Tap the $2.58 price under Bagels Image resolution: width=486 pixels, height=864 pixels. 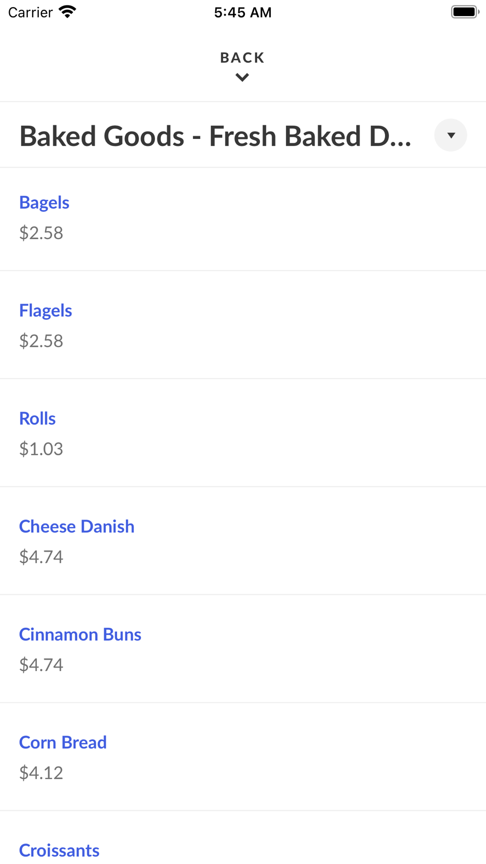41,233
